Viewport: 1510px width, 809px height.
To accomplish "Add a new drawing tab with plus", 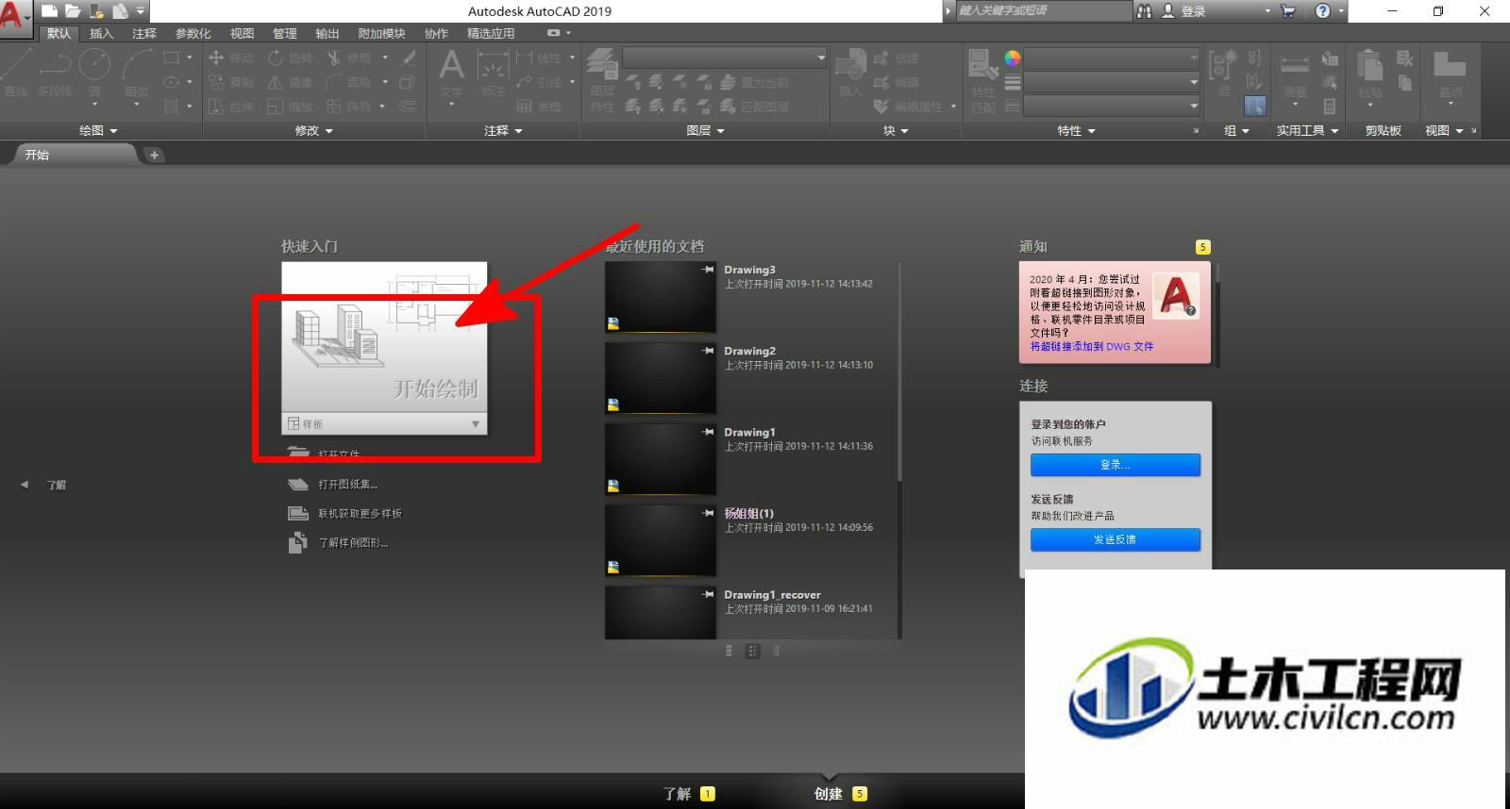I will pos(154,155).
